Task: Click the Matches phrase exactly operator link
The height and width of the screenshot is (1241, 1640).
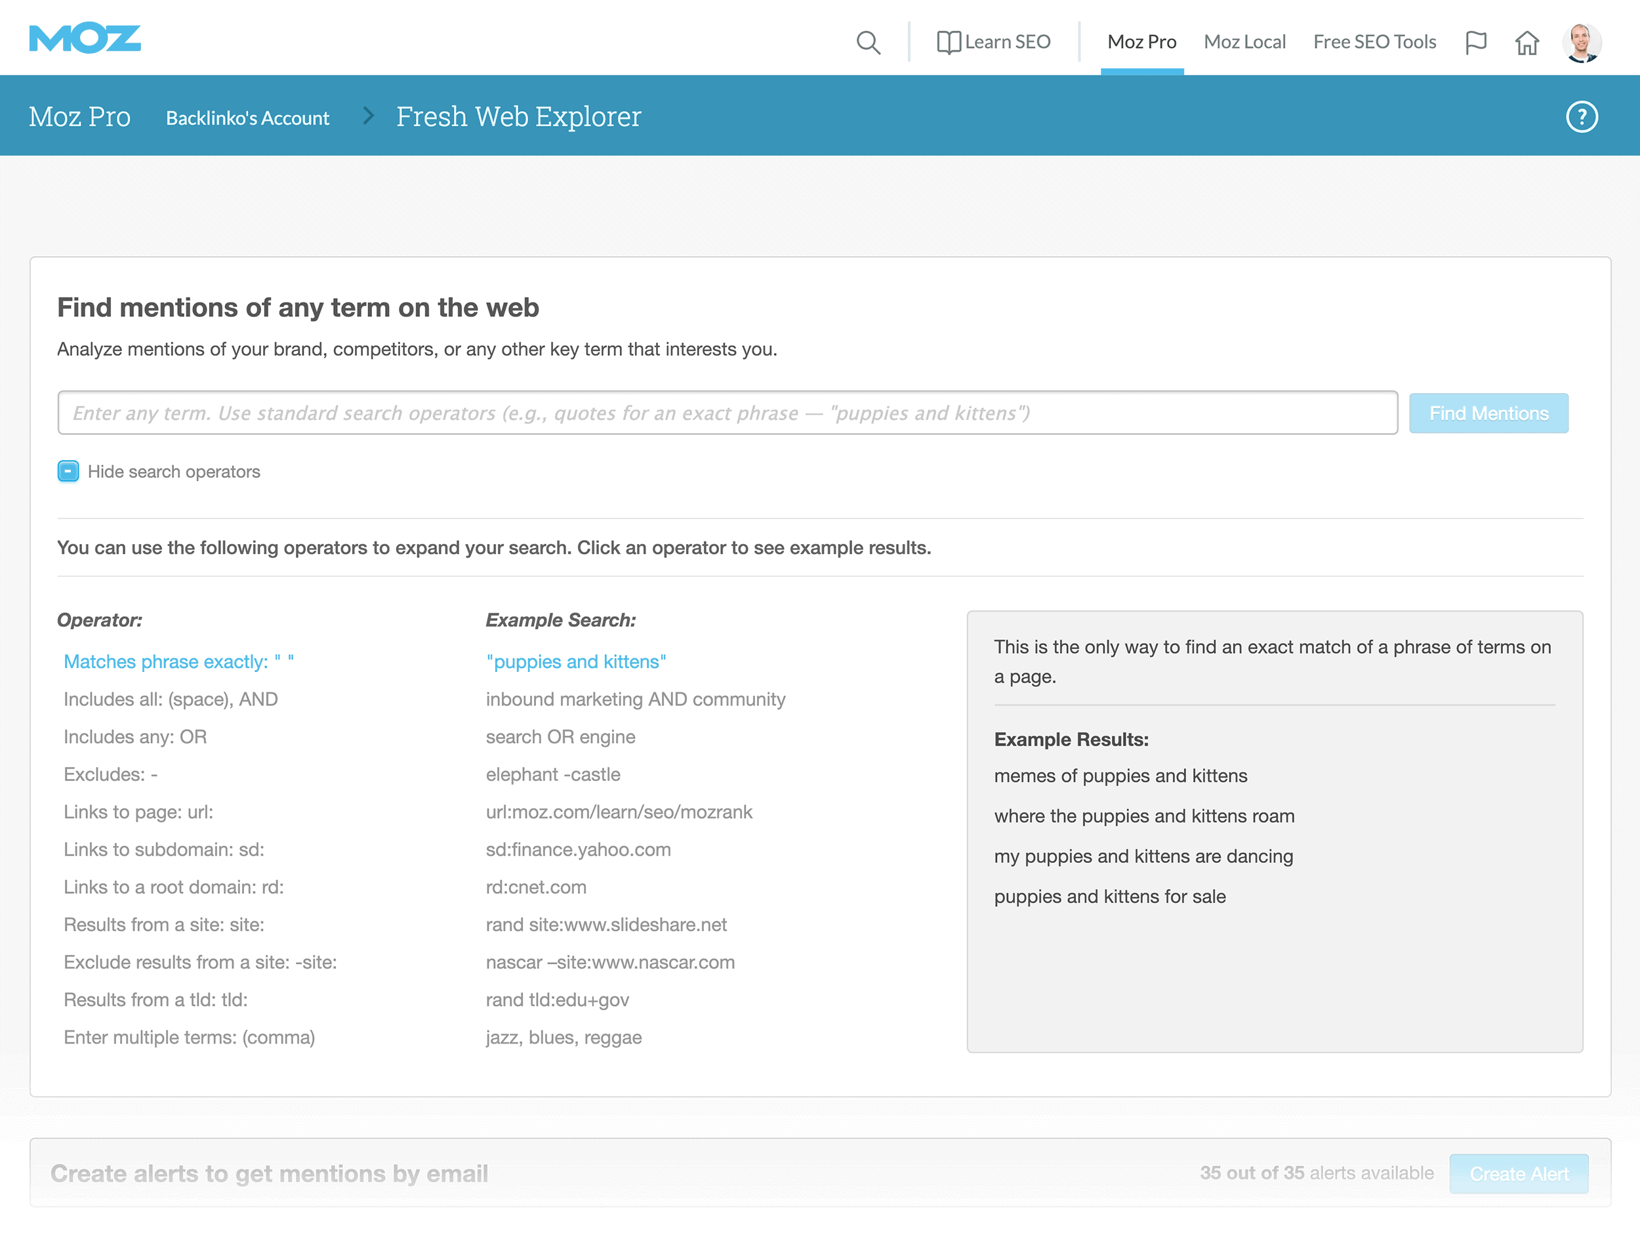Action: click(x=178, y=661)
